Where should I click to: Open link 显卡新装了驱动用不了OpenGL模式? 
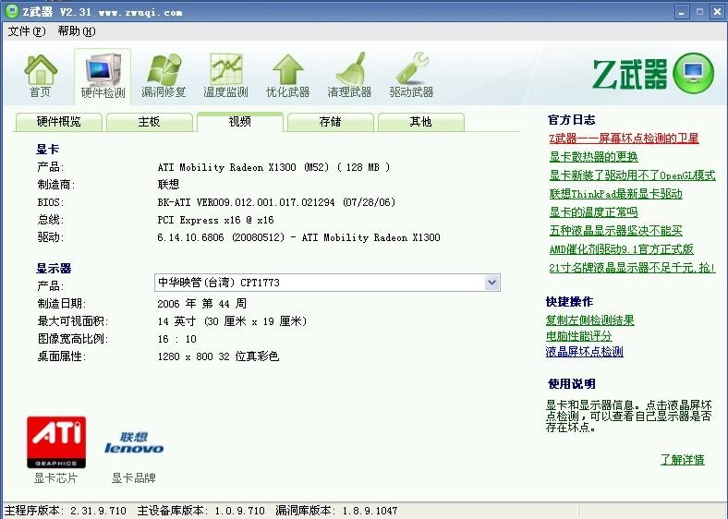[632, 175]
